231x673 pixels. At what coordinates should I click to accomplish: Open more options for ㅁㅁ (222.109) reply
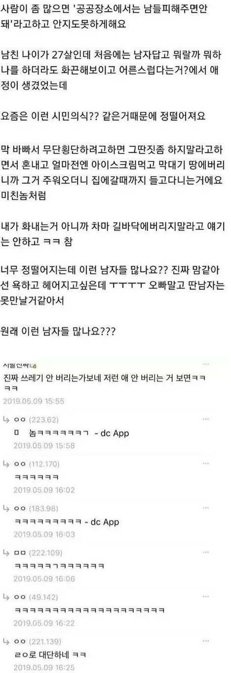(x=206, y=552)
